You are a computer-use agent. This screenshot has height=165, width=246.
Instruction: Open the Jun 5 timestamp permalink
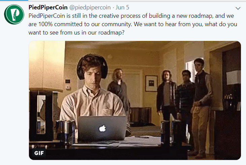click(x=122, y=7)
